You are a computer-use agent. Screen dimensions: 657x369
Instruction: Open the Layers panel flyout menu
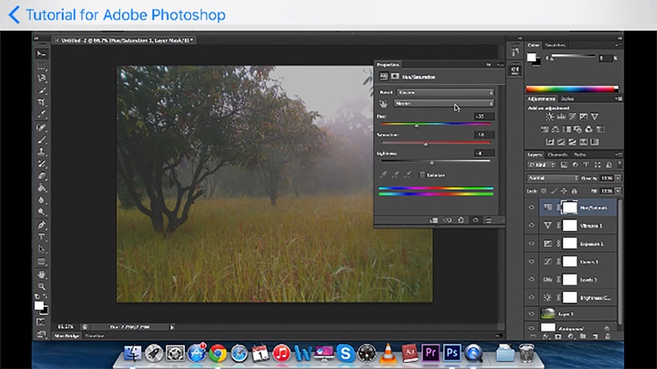[x=618, y=155]
